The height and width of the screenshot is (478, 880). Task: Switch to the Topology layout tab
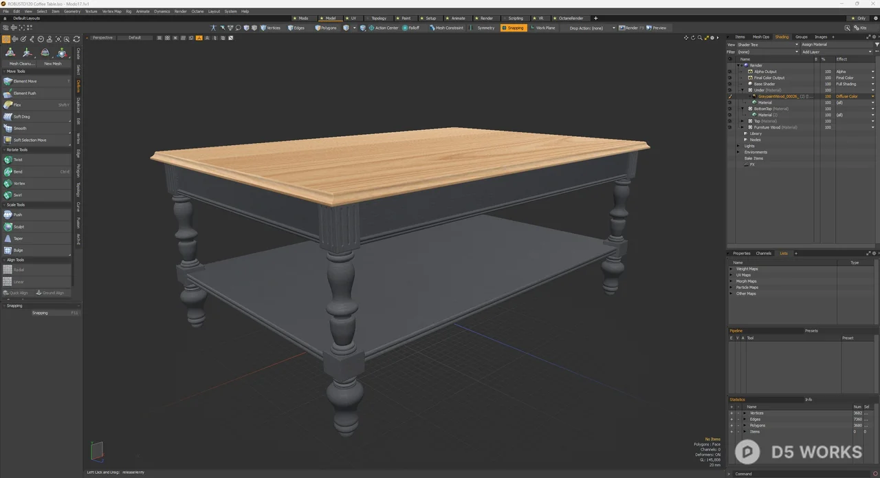379,19
